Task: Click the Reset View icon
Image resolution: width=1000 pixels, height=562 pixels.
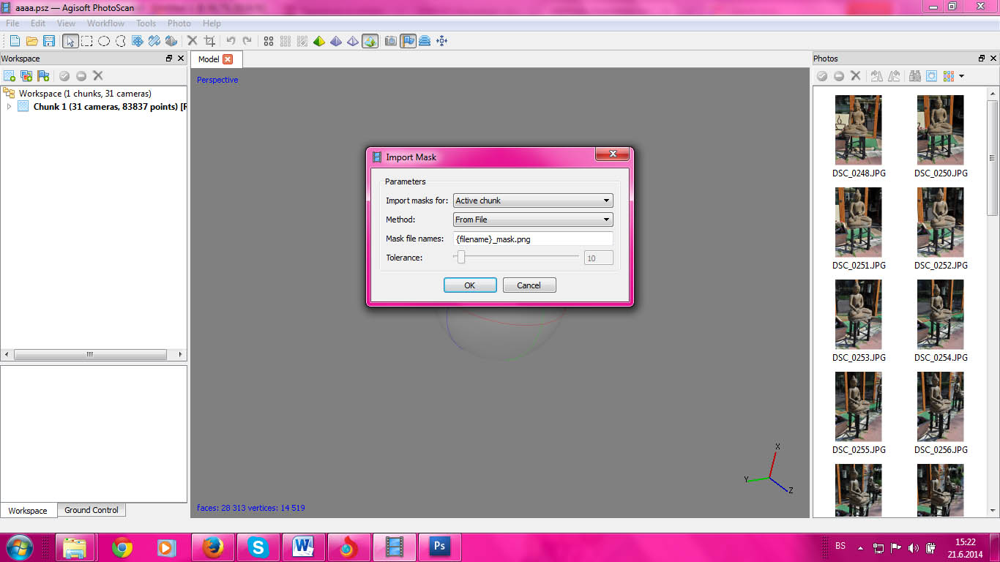Action: (x=441, y=41)
